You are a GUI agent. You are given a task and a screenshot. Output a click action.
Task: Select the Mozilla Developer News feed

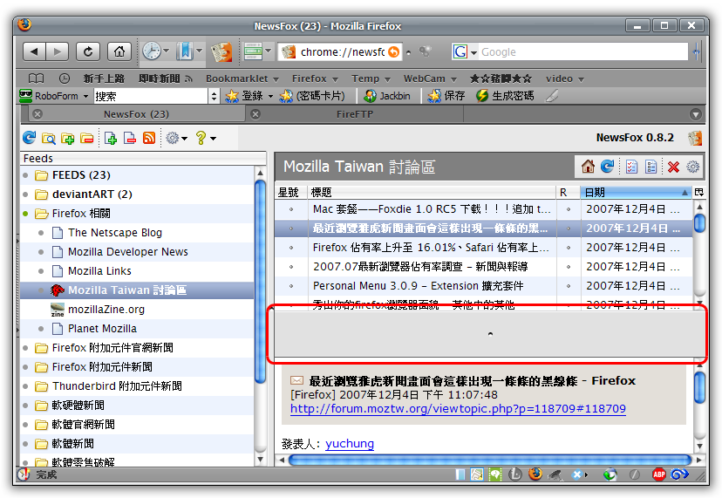[x=128, y=252]
